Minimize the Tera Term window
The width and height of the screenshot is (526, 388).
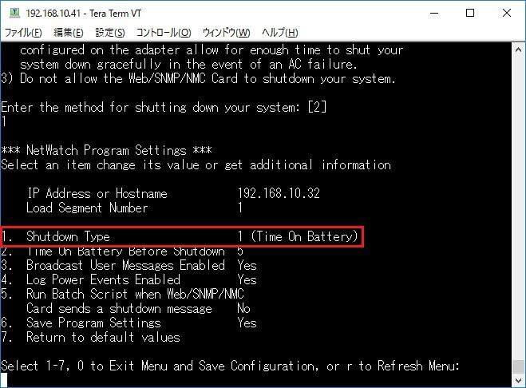434,13
